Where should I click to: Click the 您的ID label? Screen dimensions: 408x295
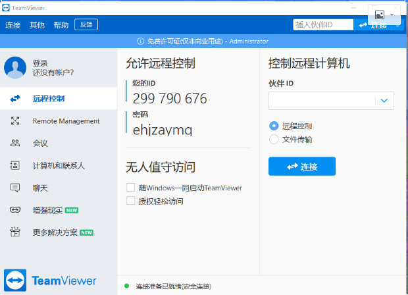(x=143, y=83)
